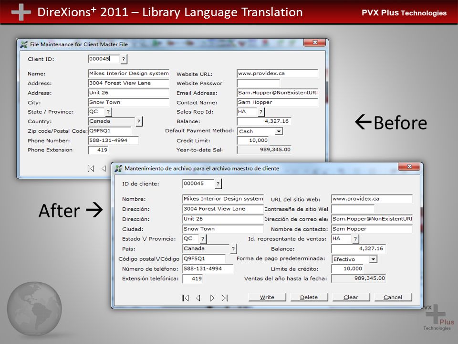Image resolution: width=458 pixels, height=344 pixels.
Task: Click the URL del sitio Web field
Action: coord(372,199)
